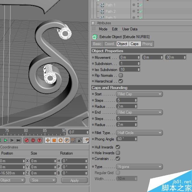Click the Iso Subdivision field showing 10
This screenshot has height=192, width=192.
pos(130,69)
